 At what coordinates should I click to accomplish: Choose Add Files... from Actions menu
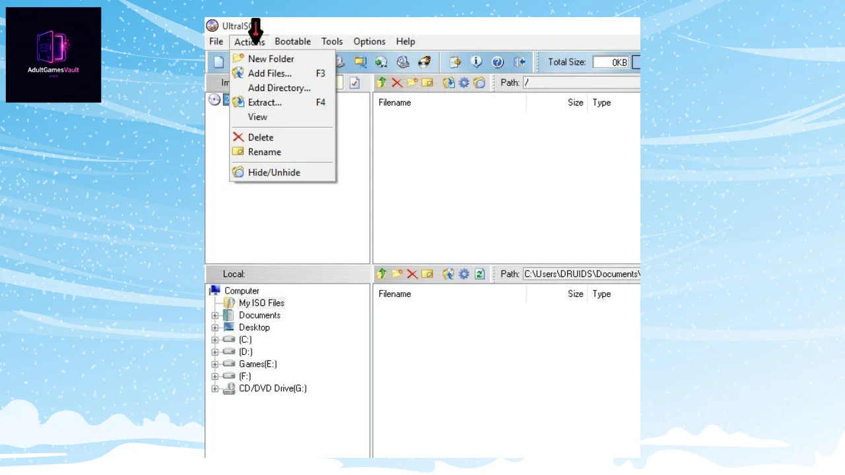click(x=283, y=73)
